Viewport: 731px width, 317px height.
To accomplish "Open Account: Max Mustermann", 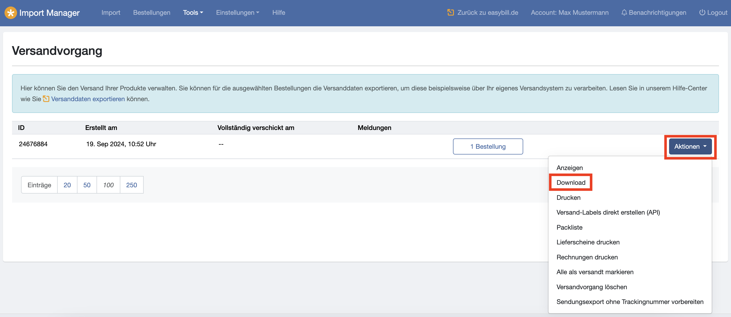I will point(570,13).
